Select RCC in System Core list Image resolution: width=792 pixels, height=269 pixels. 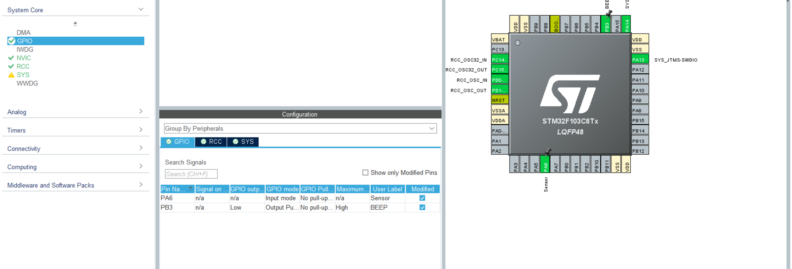coord(23,66)
